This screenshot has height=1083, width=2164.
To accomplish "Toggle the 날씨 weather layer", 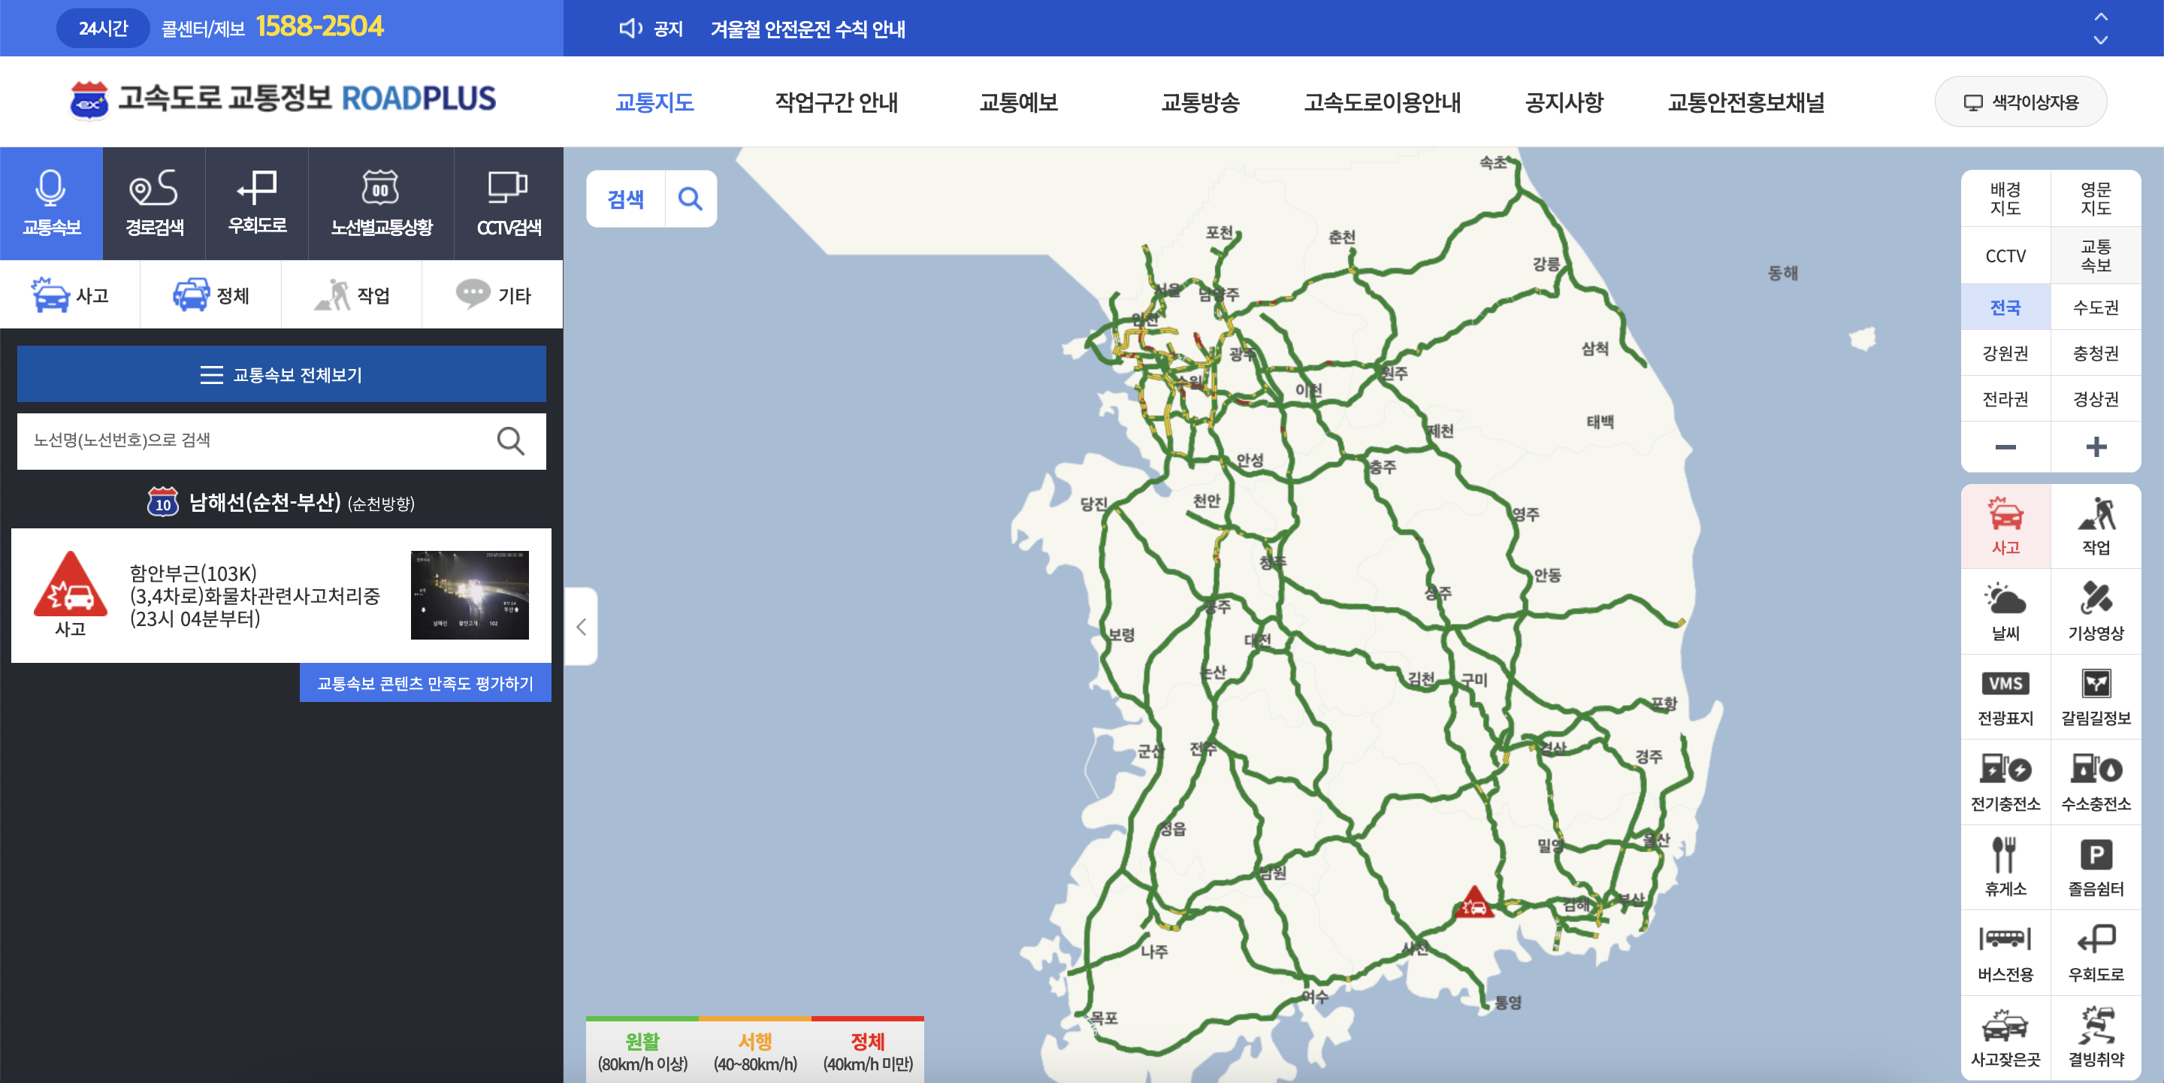I will coord(2005,611).
